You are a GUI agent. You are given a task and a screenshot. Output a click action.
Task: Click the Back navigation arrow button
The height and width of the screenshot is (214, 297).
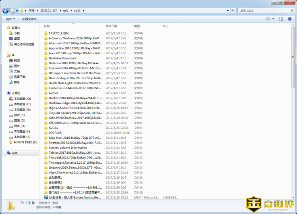(6, 10)
